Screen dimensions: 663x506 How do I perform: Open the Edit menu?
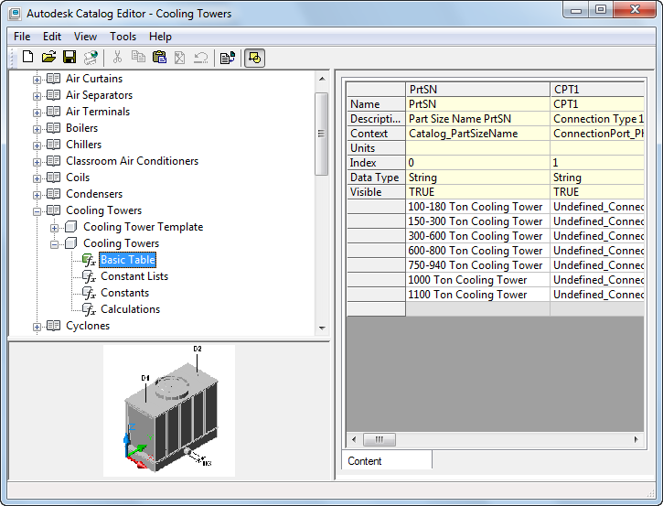52,37
